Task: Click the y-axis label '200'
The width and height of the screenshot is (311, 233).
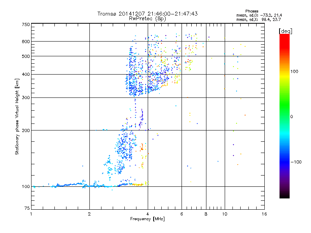Action: [26, 130]
